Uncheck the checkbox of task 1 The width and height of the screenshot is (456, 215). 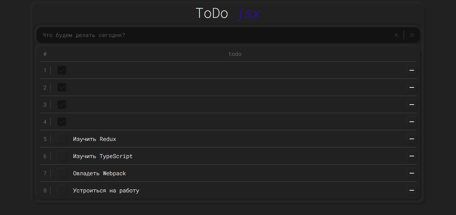pyautogui.click(x=62, y=70)
